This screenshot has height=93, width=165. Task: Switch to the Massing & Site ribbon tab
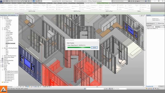click(42, 3)
